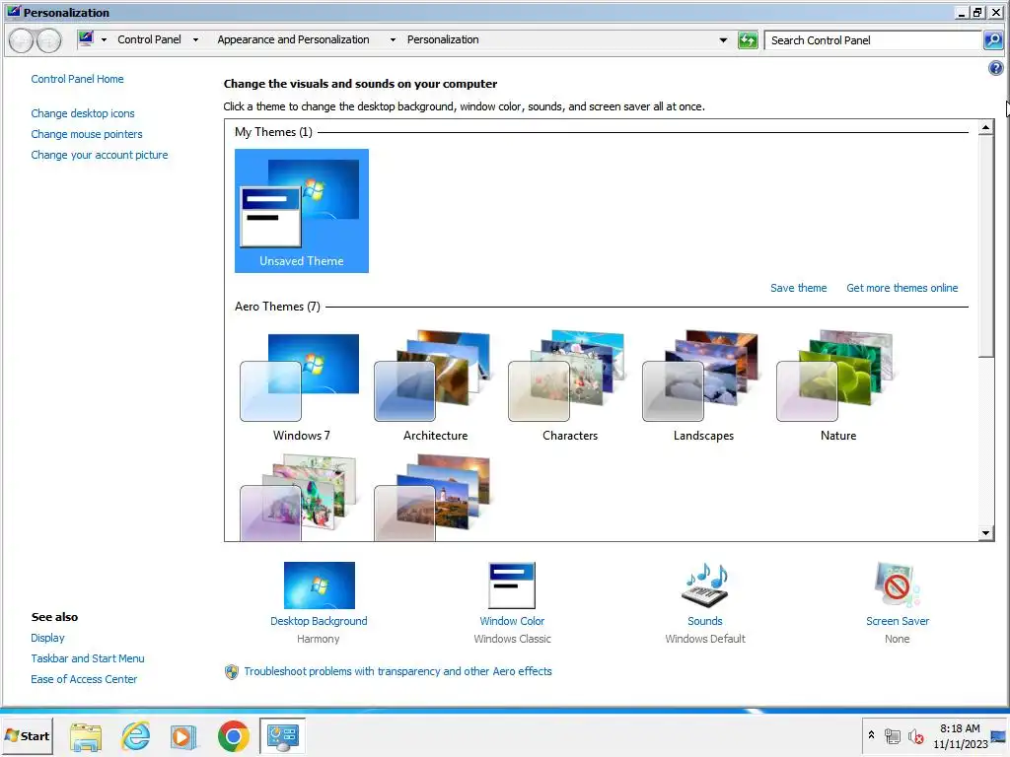
Task: Open Ease of Access Center link
Action: [x=84, y=678]
